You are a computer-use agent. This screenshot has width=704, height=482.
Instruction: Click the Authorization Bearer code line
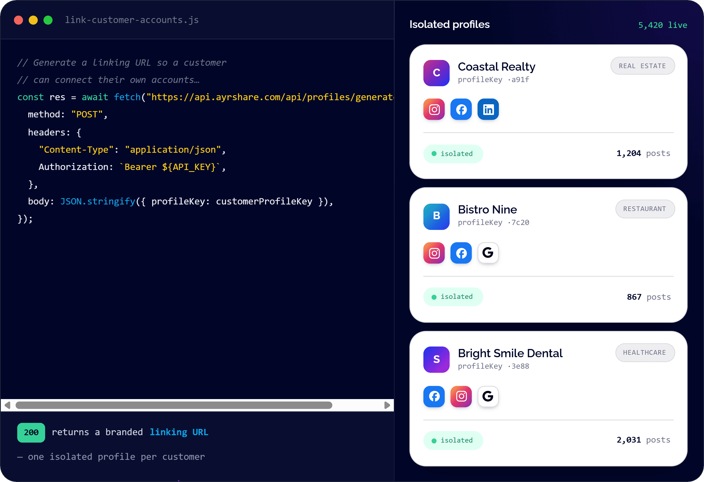click(x=132, y=167)
